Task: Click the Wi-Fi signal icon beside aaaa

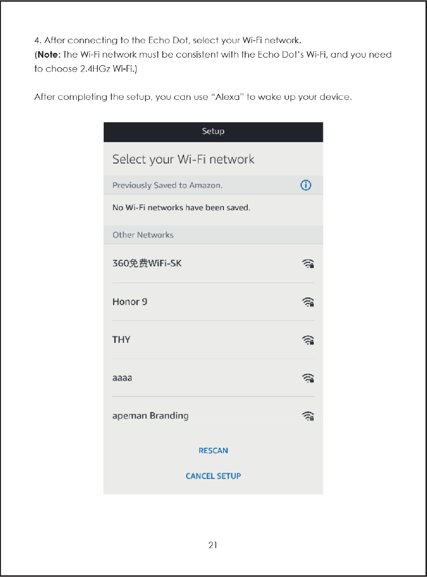Action: [x=308, y=378]
